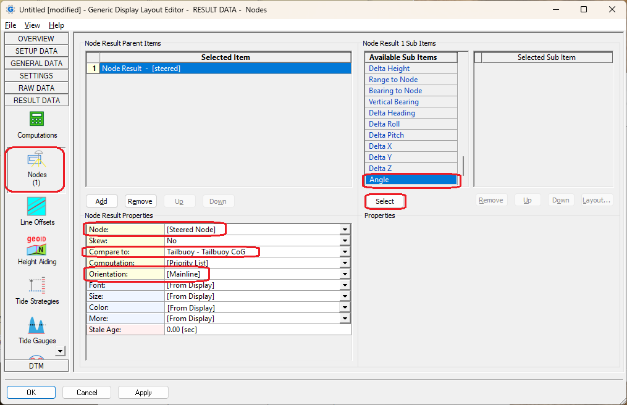Click the Tailbuoy - Tailbuoy CoG value
Screen dimensions: 627x405
click(x=252, y=252)
